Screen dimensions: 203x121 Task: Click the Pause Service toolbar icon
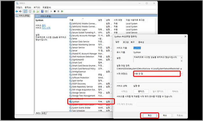pos(58,11)
